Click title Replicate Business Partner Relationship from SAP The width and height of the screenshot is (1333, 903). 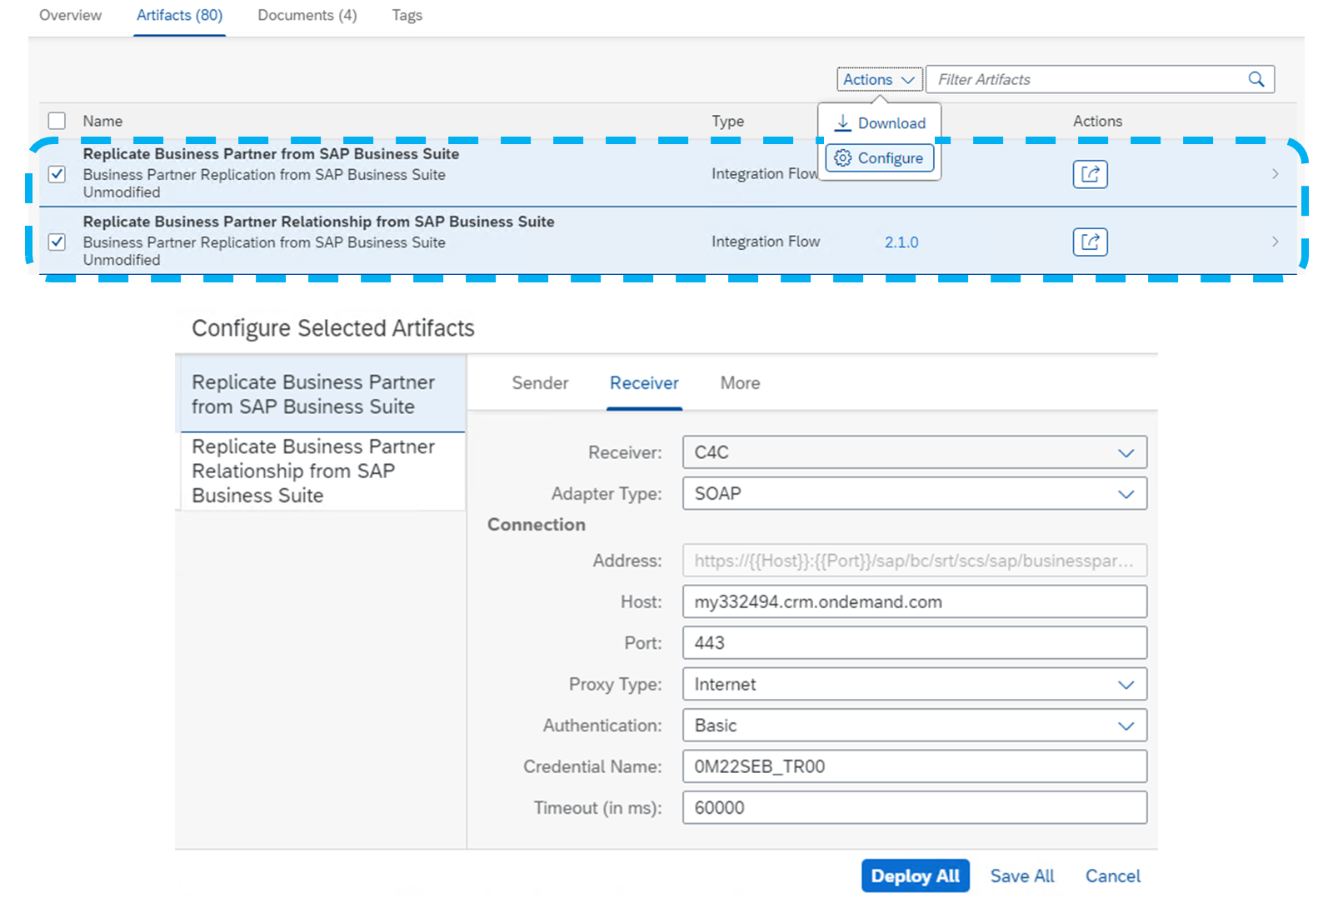[318, 222]
